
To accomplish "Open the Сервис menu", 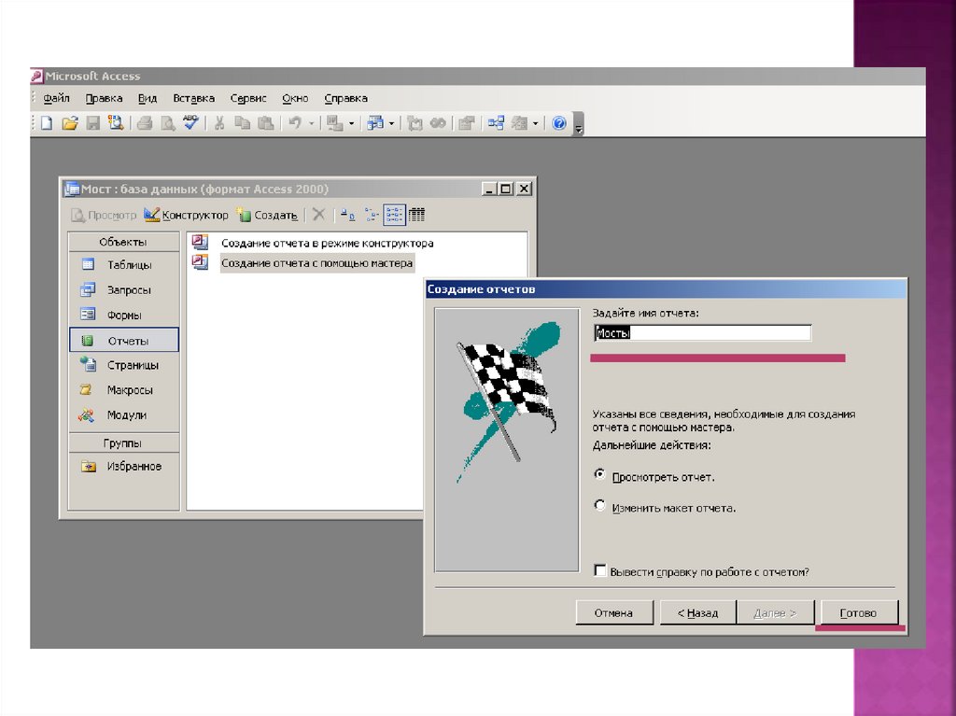I will (x=248, y=98).
